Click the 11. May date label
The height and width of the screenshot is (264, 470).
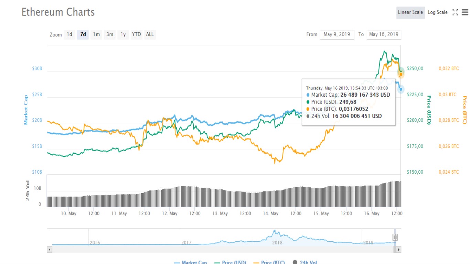[x=119, y=213]
